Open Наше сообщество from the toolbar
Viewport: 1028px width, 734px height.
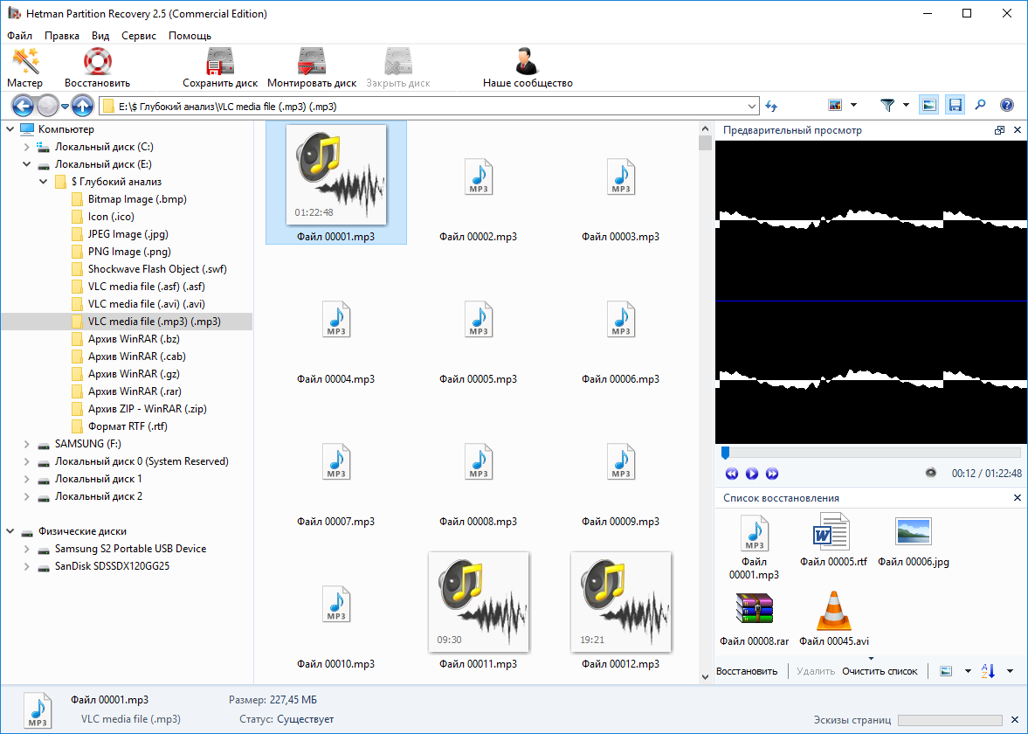pos(528,68)
